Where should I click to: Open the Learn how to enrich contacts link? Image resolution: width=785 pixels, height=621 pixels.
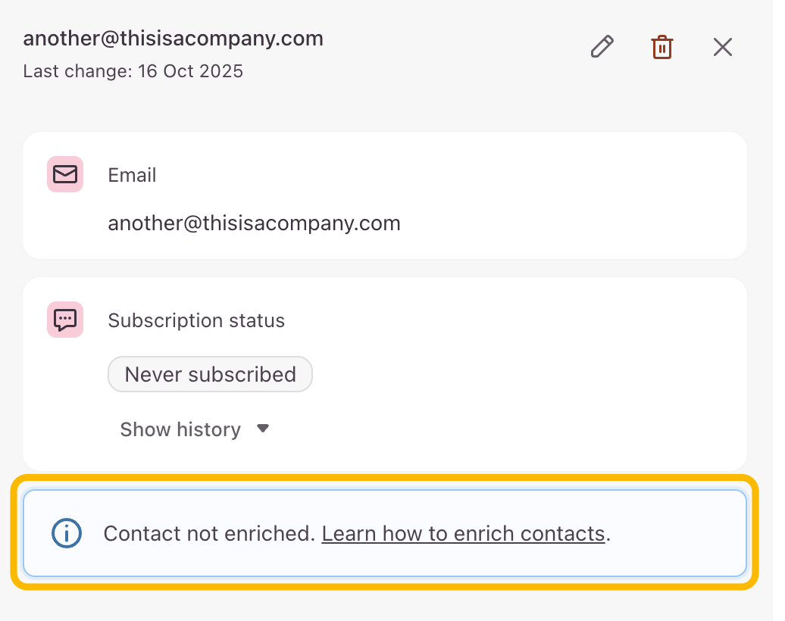click(x=463, y=533)
